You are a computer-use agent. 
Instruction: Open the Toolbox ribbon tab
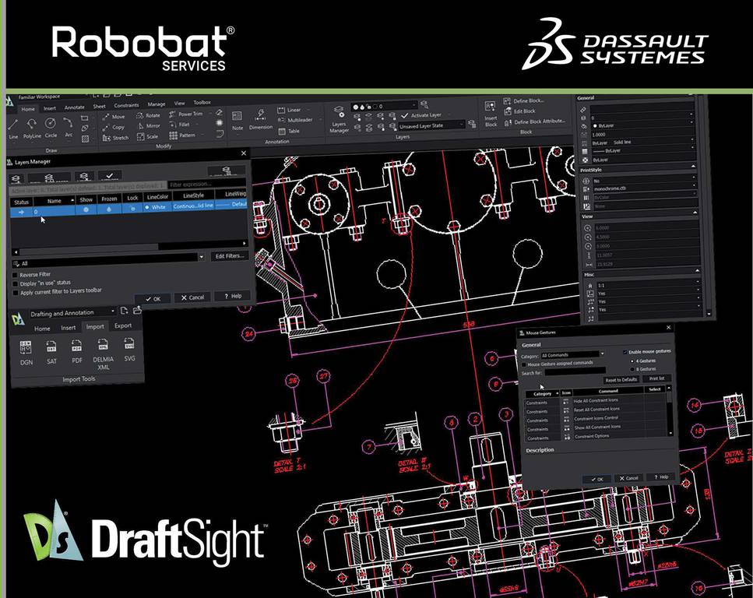point(202,102)
